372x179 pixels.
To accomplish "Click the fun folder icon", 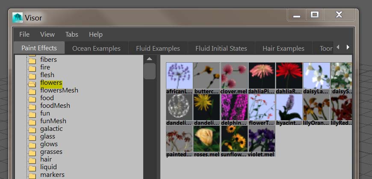I will (x=32, y=115).
